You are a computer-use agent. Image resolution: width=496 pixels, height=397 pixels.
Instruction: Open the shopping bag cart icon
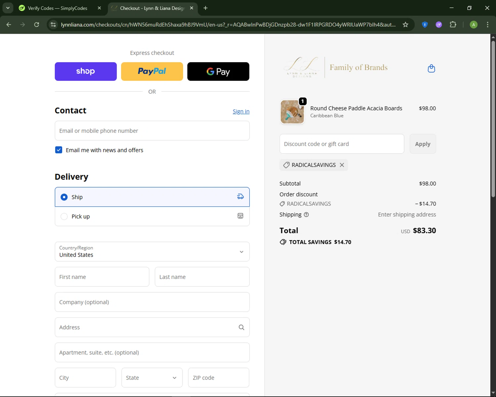431,68
